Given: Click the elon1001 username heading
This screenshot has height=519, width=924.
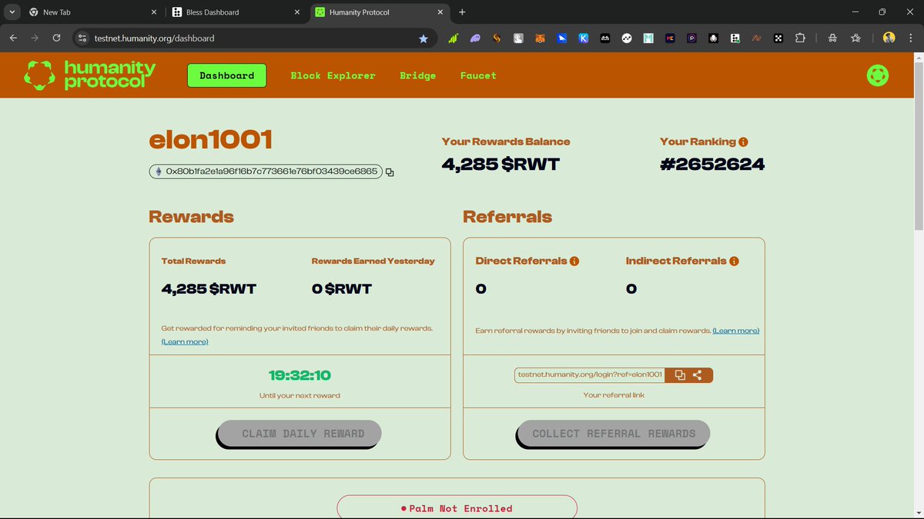Looking at the screenshot, I should pyautogui.click(x=211, y=140).
